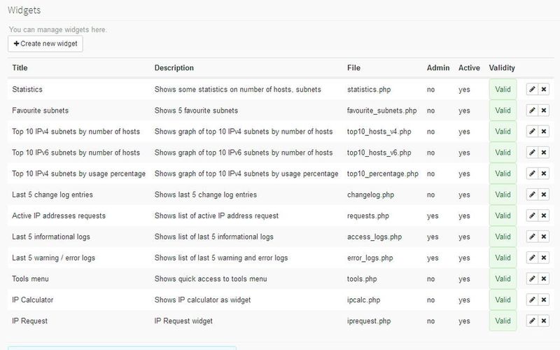The width and height of the screenshot is (560, 350).
Task: Delete Top 10 IPv6 hosts widget
Action: point(544,153)
